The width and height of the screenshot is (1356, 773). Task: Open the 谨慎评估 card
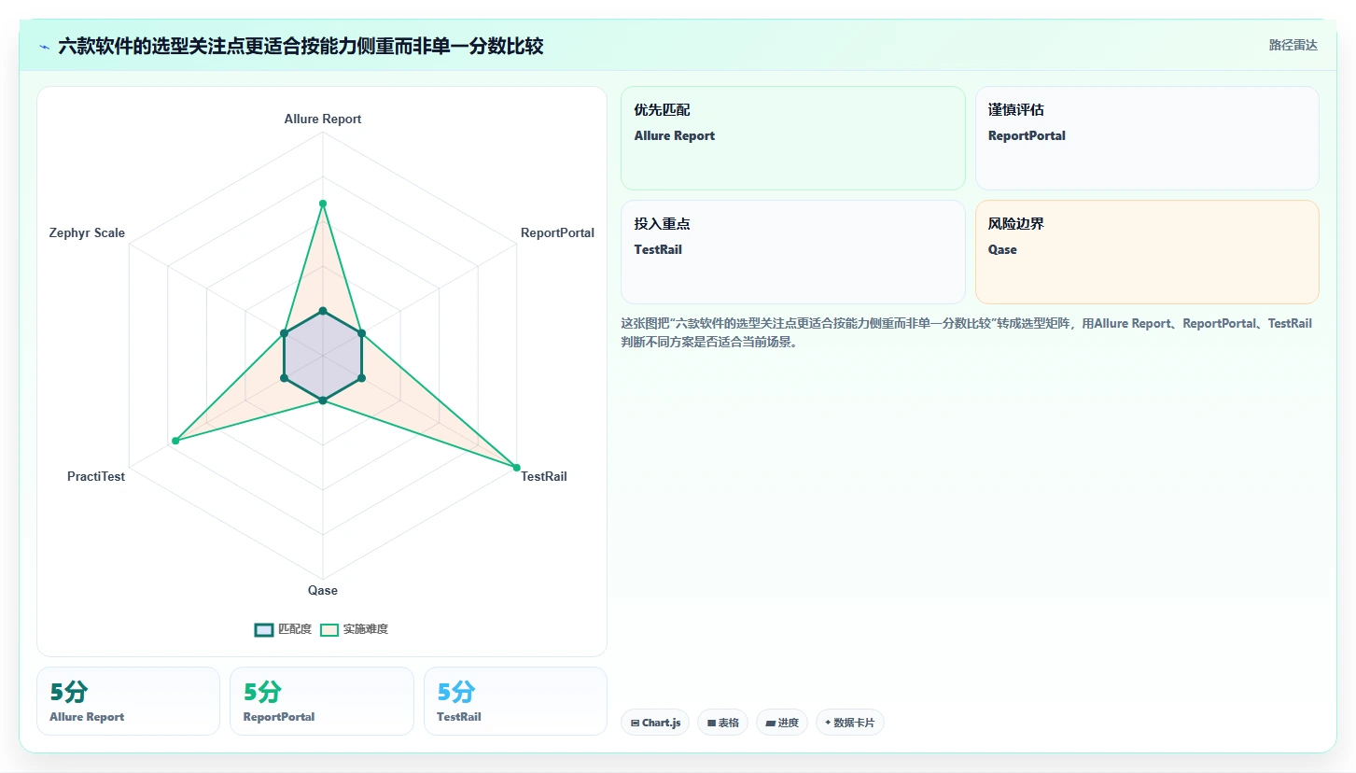click(1147, 138)
